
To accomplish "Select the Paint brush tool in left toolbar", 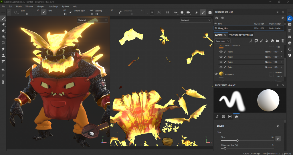I will point(3,19).
